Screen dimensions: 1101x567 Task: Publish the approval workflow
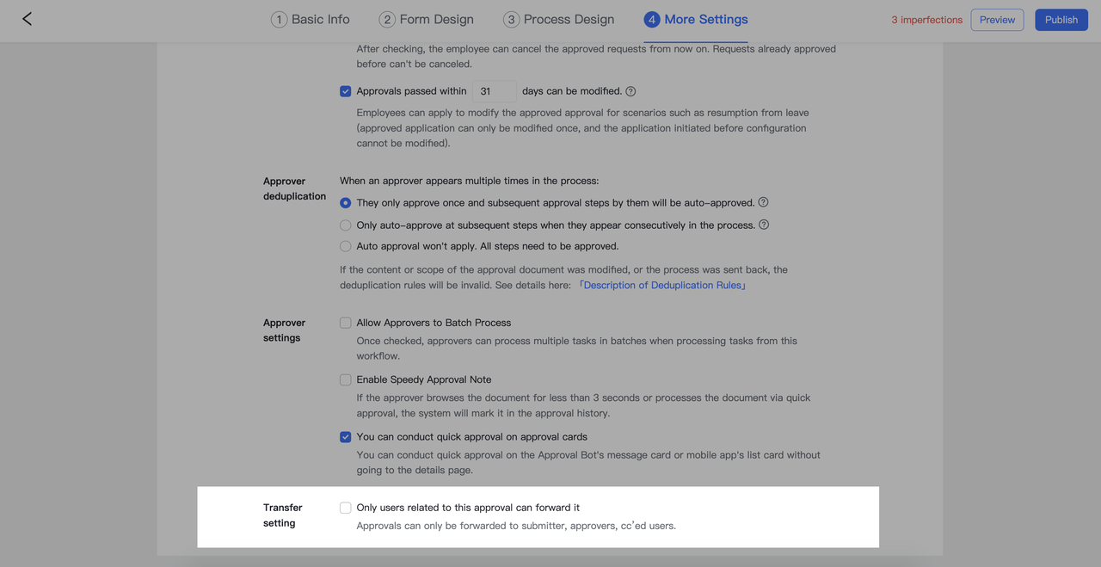(1061, 20)
